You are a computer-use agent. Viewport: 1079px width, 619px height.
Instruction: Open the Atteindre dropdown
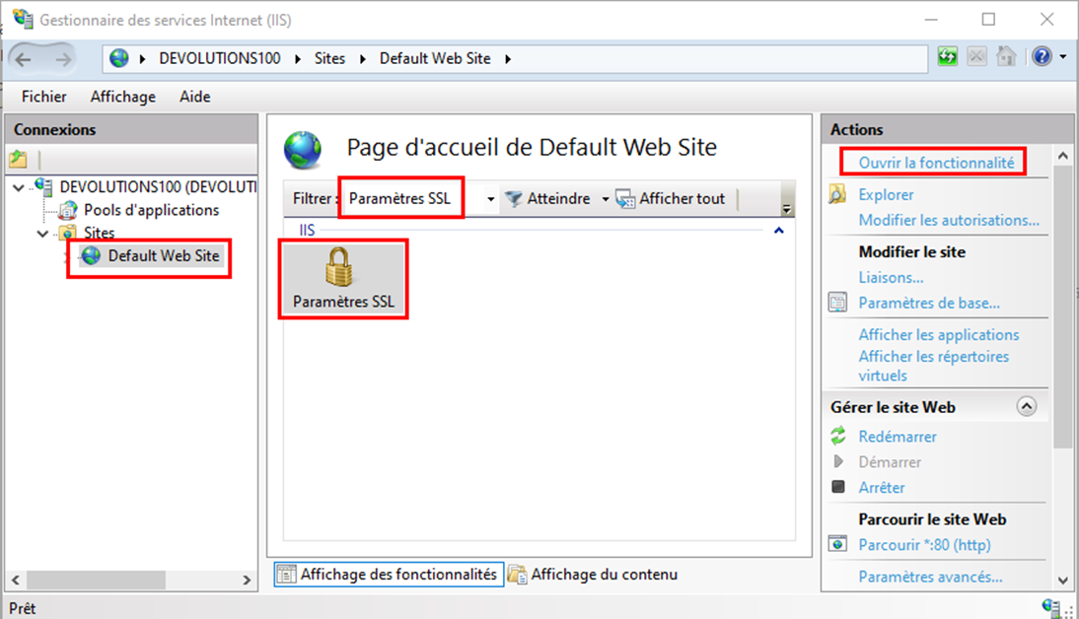[606, 197]
